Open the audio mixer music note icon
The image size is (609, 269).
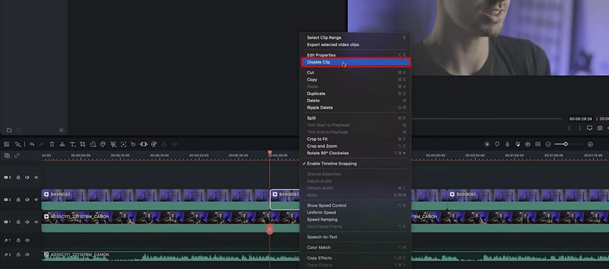pos(517,145)
